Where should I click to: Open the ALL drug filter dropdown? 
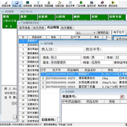[x=86, y=33]
